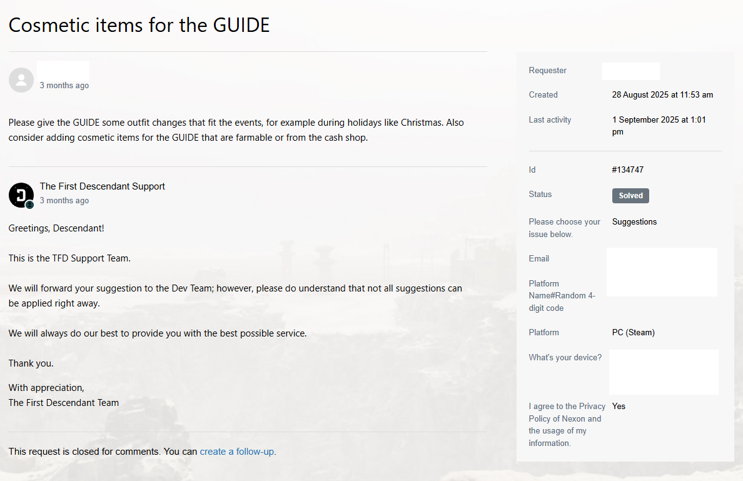This screenshot has width=743, height=481.
Task: Click the Created label
Action: click(x=543, y=95)
